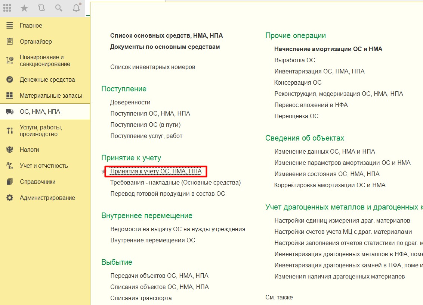423x305 pixels.
Task: Open Инвентаризация драгоценных камней в НФА
Action: click(349, 265)
